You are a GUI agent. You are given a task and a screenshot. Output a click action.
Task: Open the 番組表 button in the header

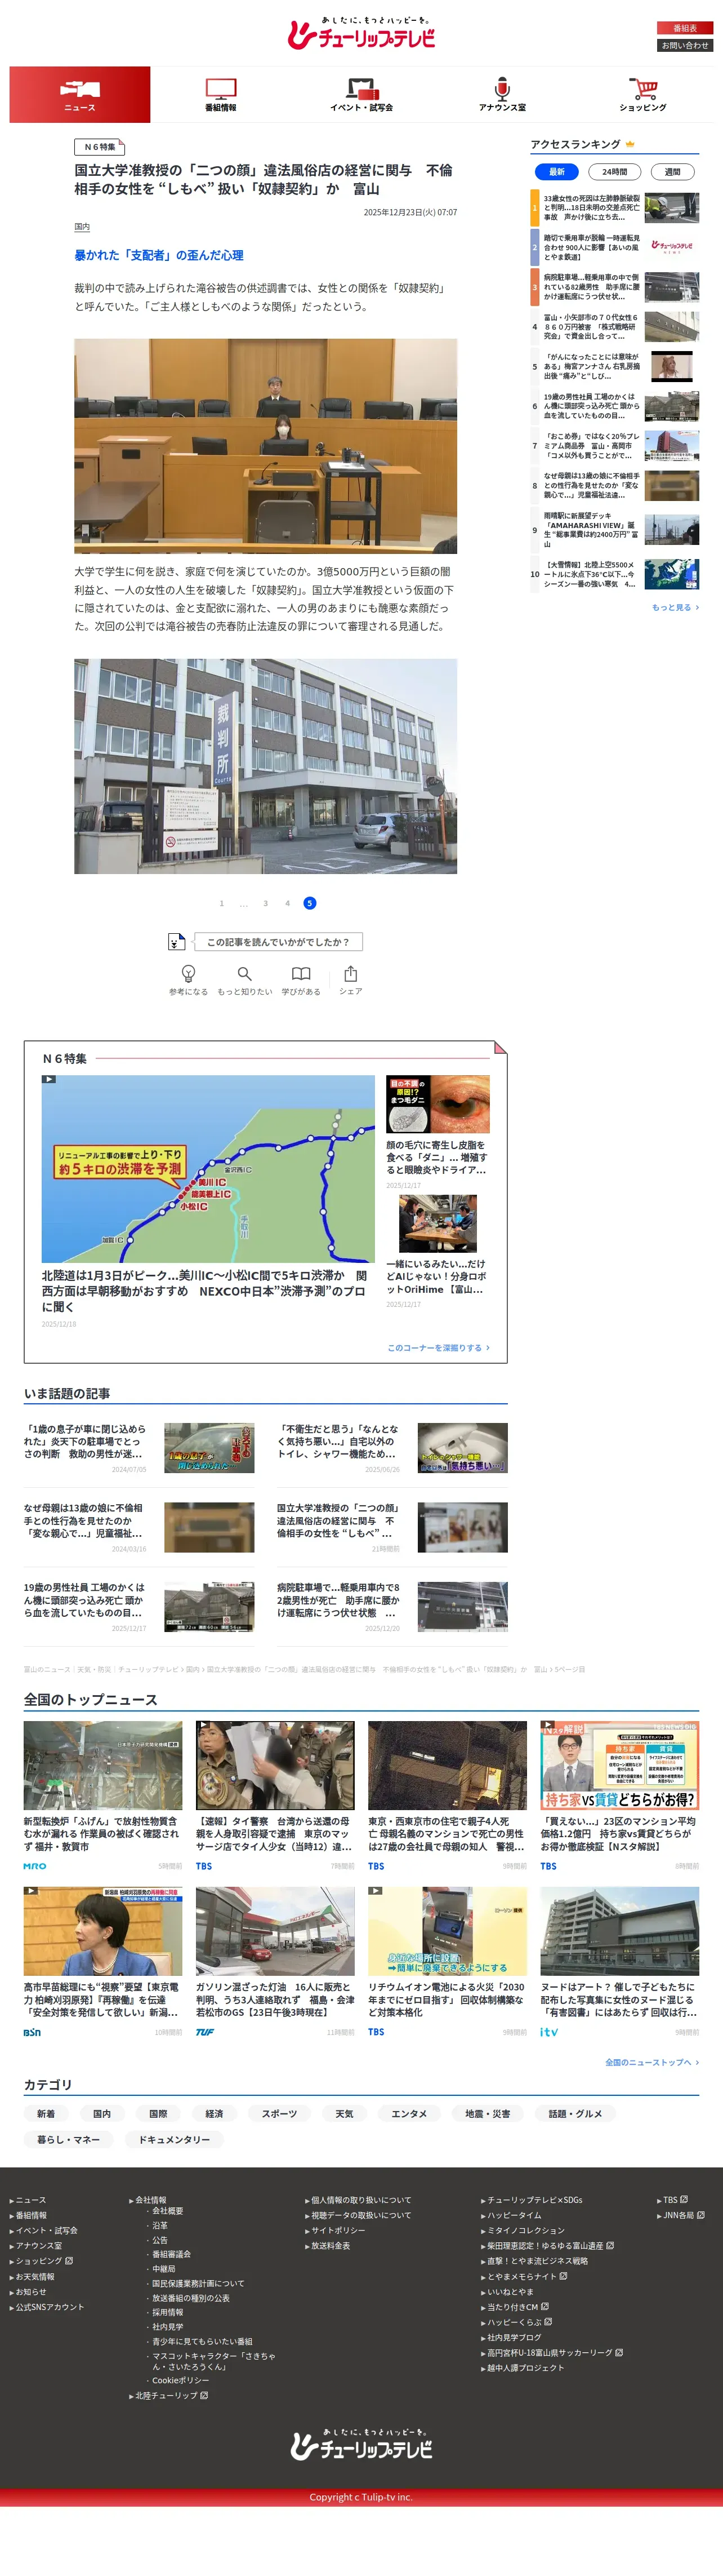click(685, 28)
